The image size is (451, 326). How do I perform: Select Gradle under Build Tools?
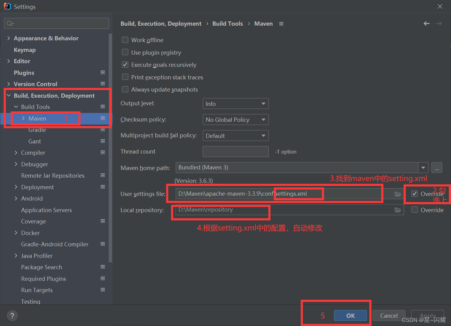37,130
